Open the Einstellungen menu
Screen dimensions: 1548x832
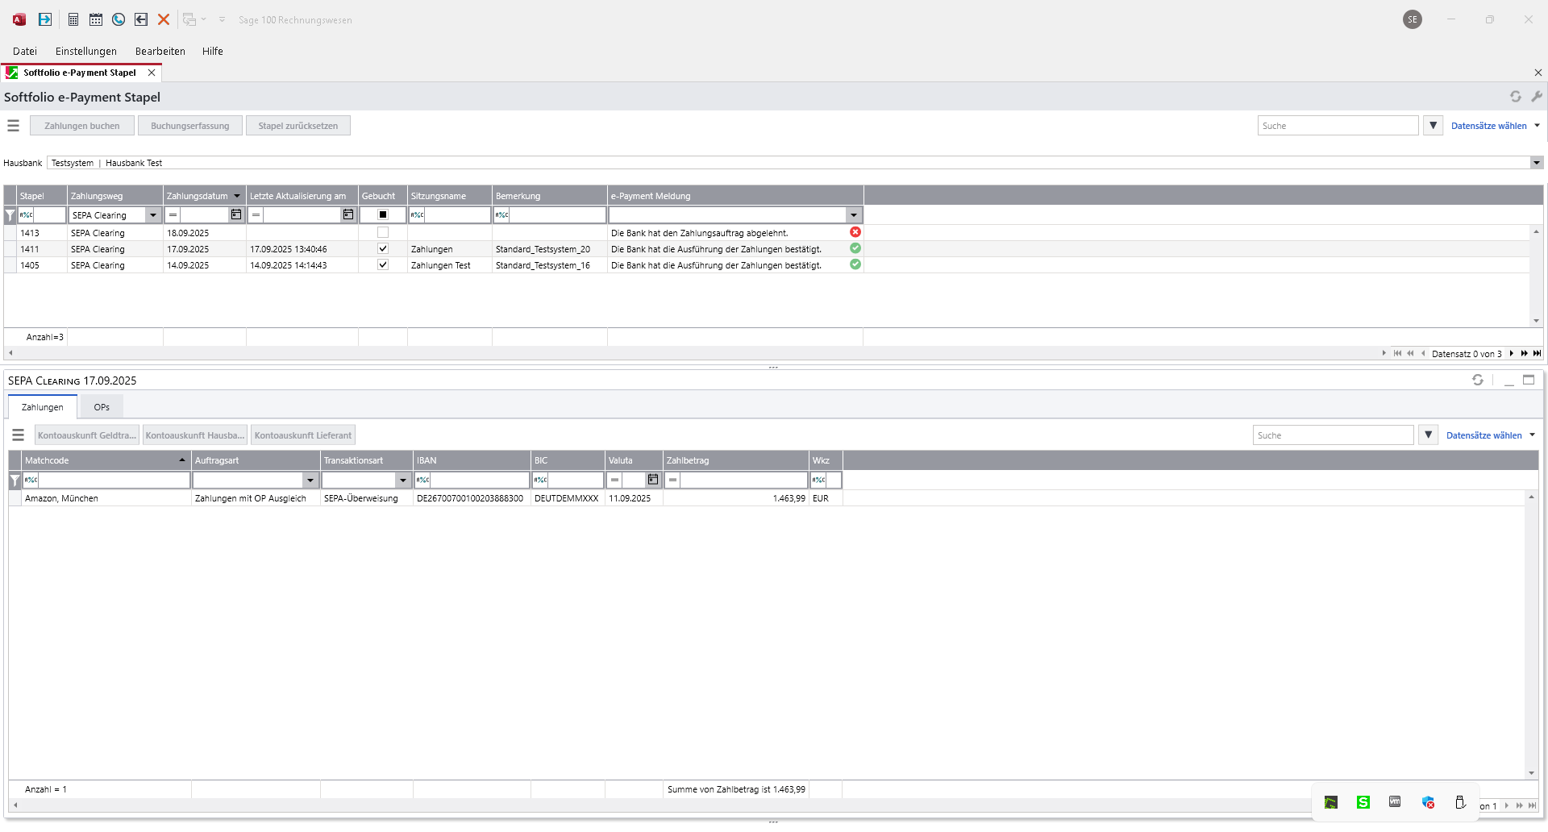click(x=85, y=51)
